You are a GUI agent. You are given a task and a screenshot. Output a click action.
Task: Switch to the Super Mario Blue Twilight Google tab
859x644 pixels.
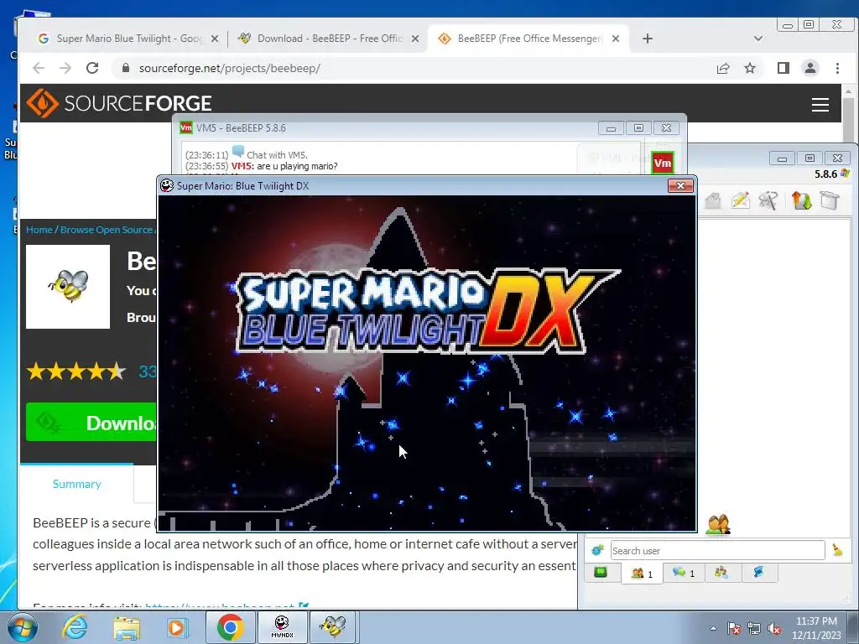(x=128, y=39)
